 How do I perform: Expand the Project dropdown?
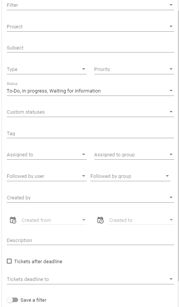click(x=90, y=27)
